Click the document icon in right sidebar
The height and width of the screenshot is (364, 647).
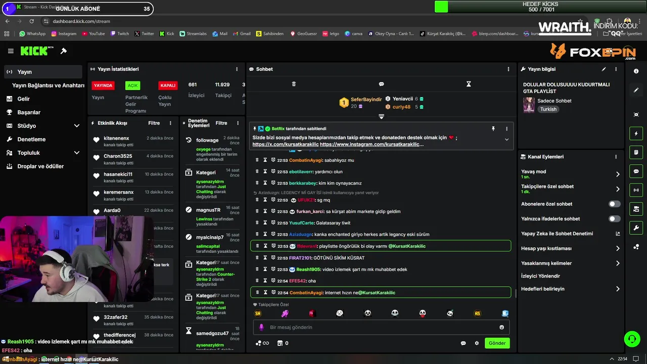coord(636,152)
